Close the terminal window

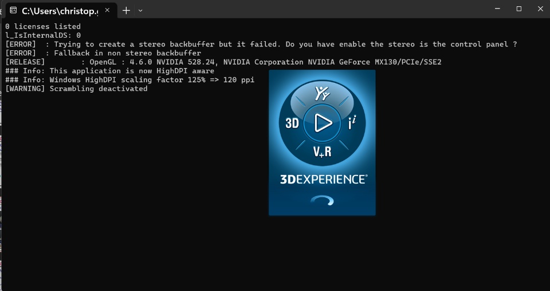(x=540, y=9)
